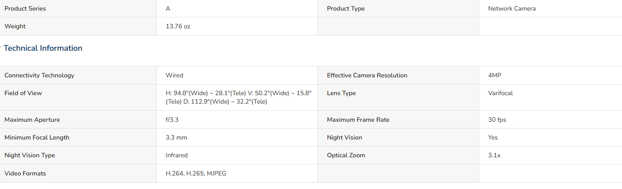The image size is (622, 189).
Task: Click the Lens Type label
Action: [341, 93]
